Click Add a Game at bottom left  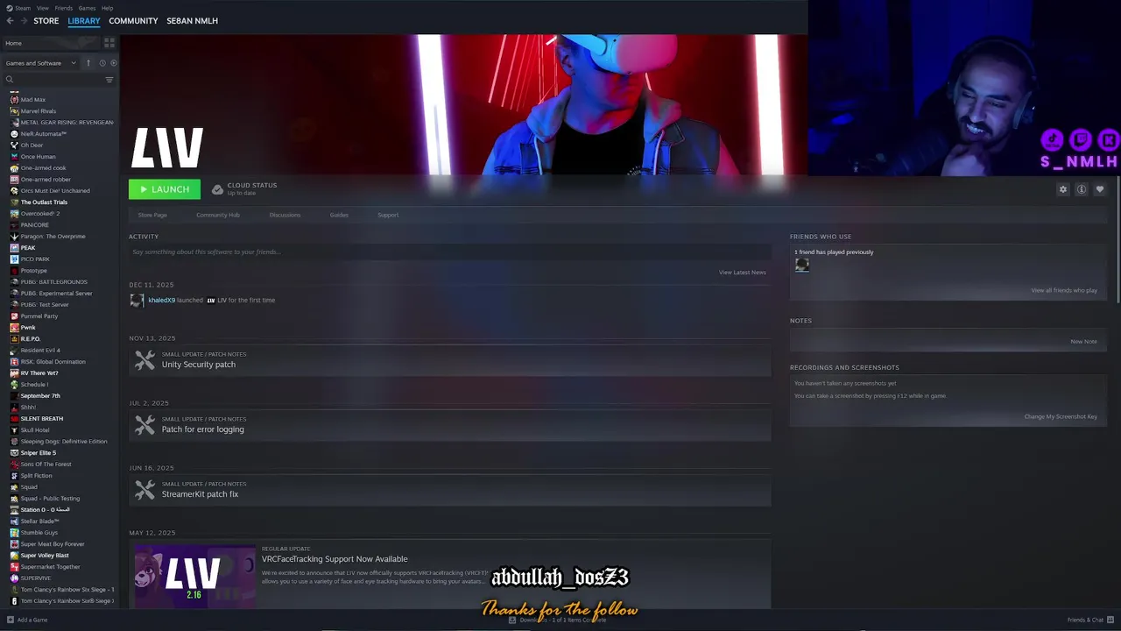click(x=27, y=620)
